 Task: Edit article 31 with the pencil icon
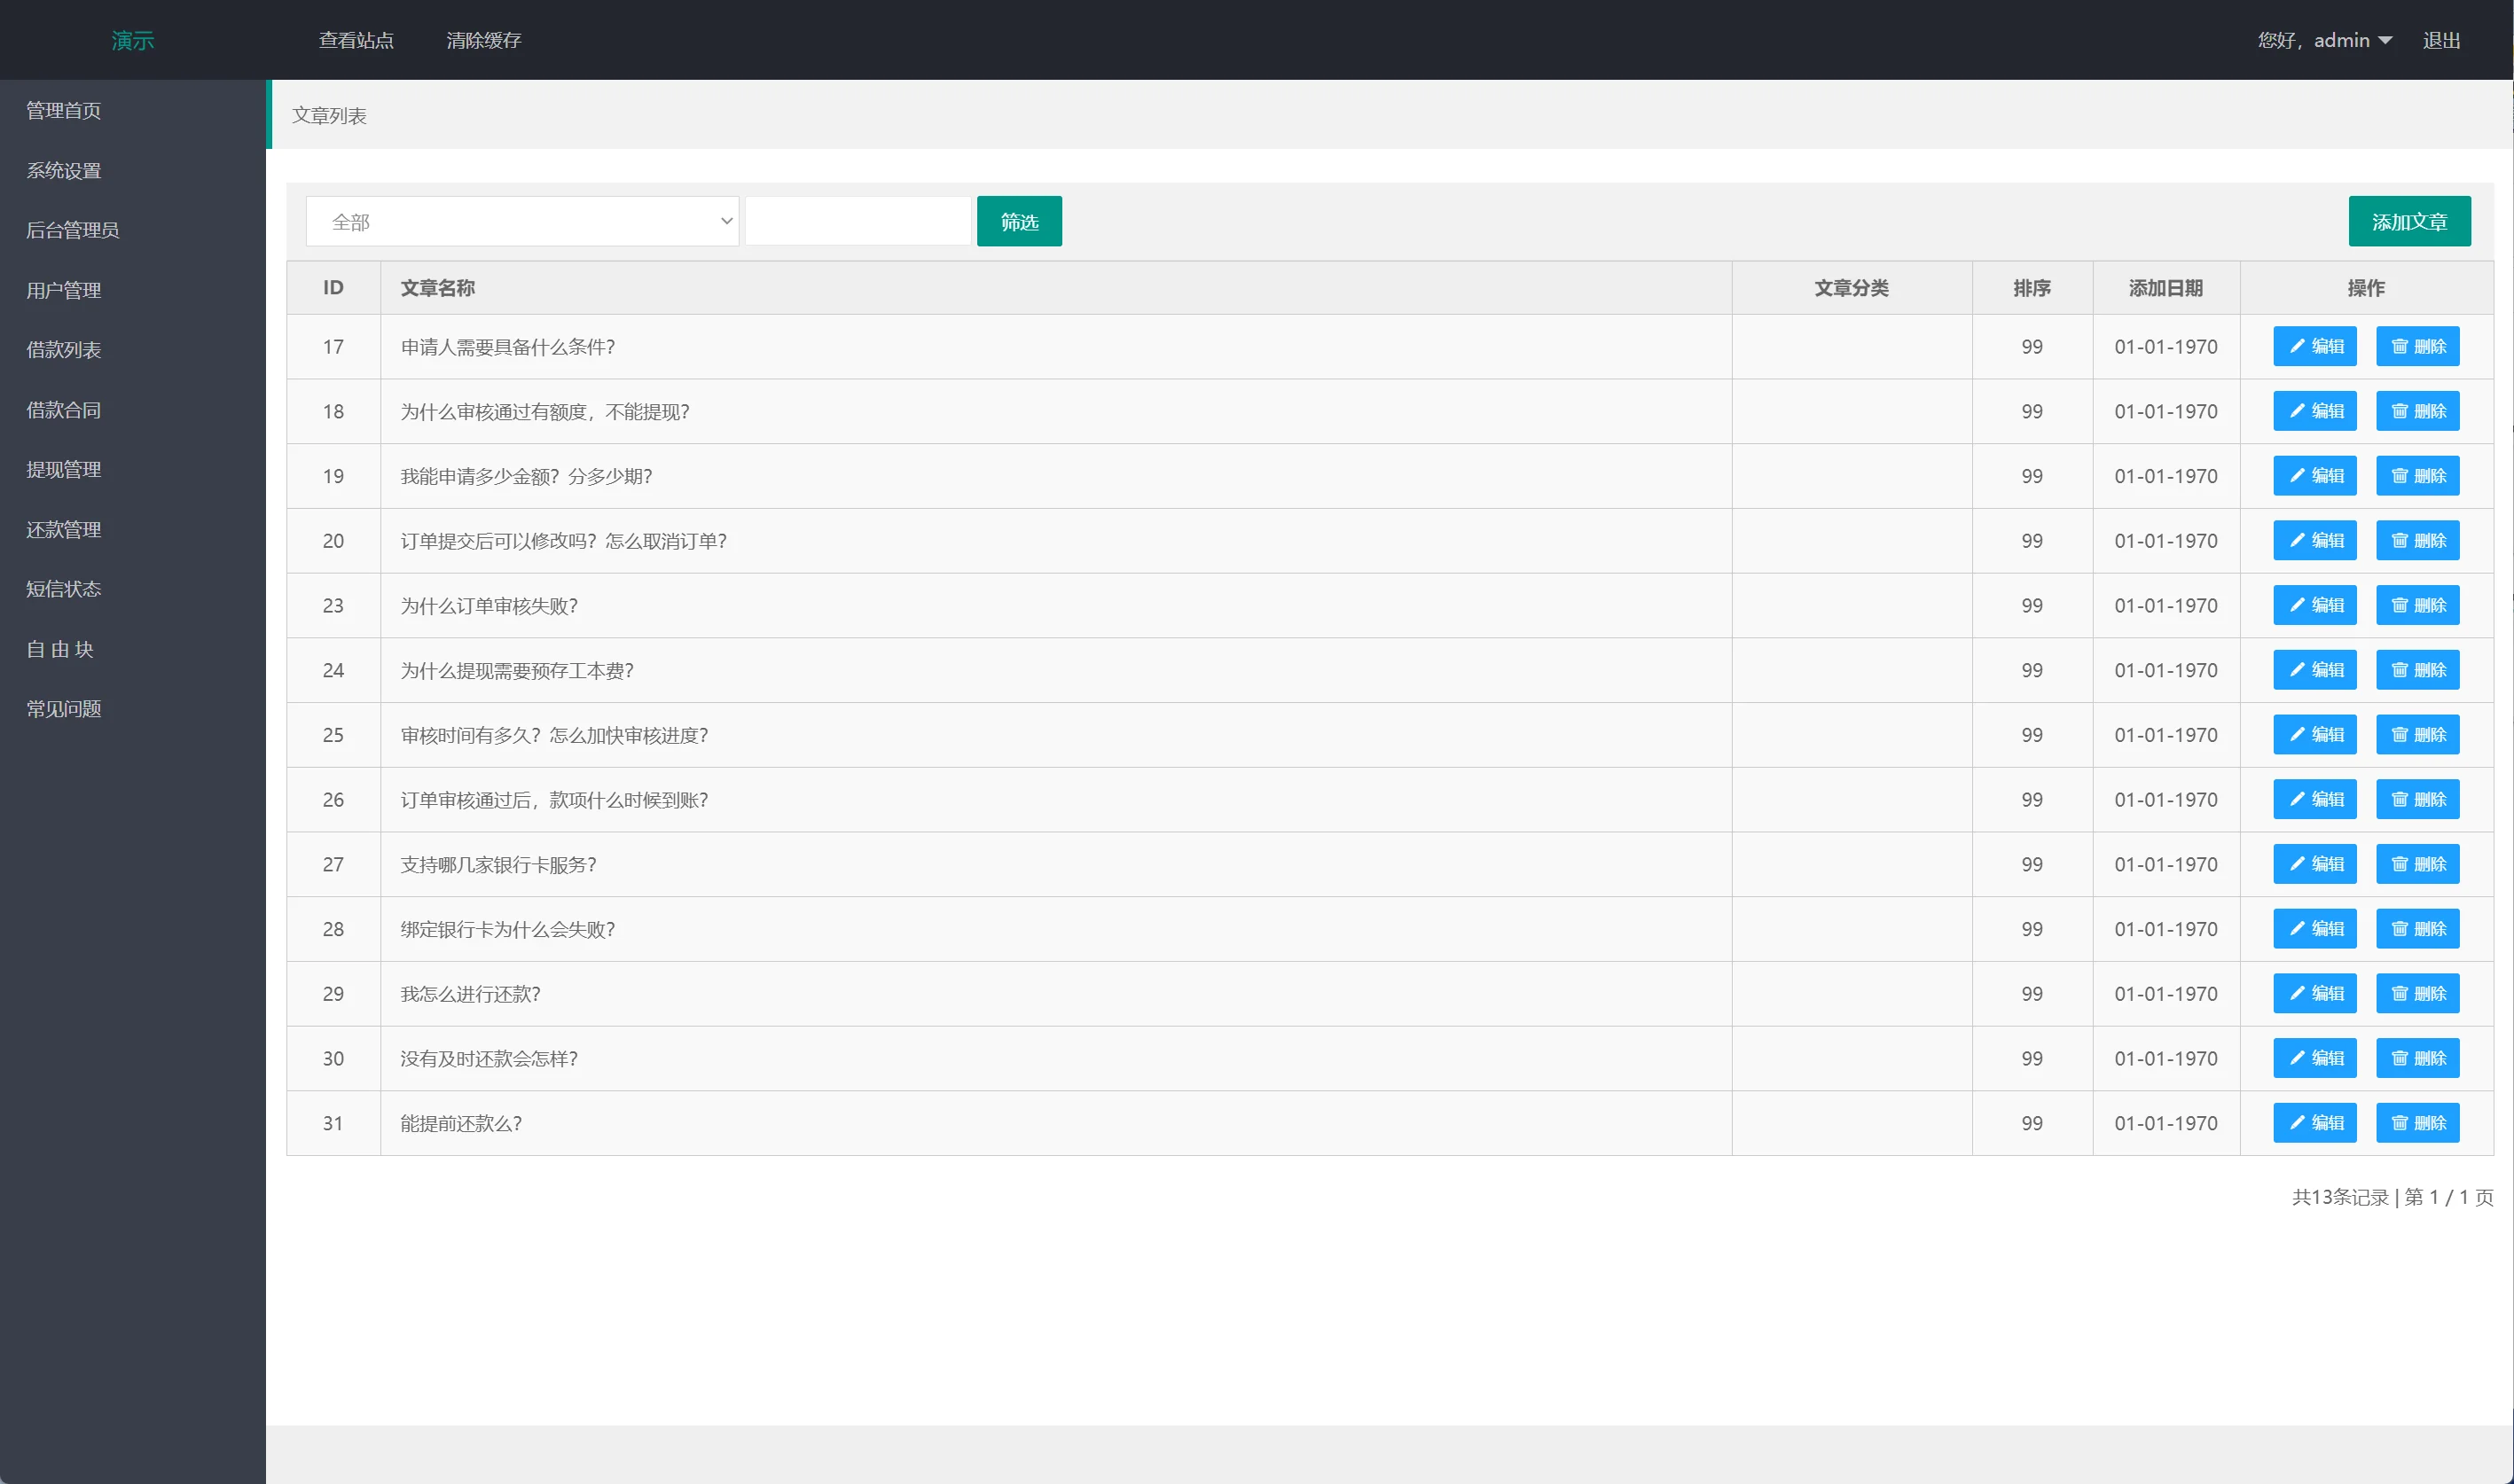[x=2297, y=1123]
